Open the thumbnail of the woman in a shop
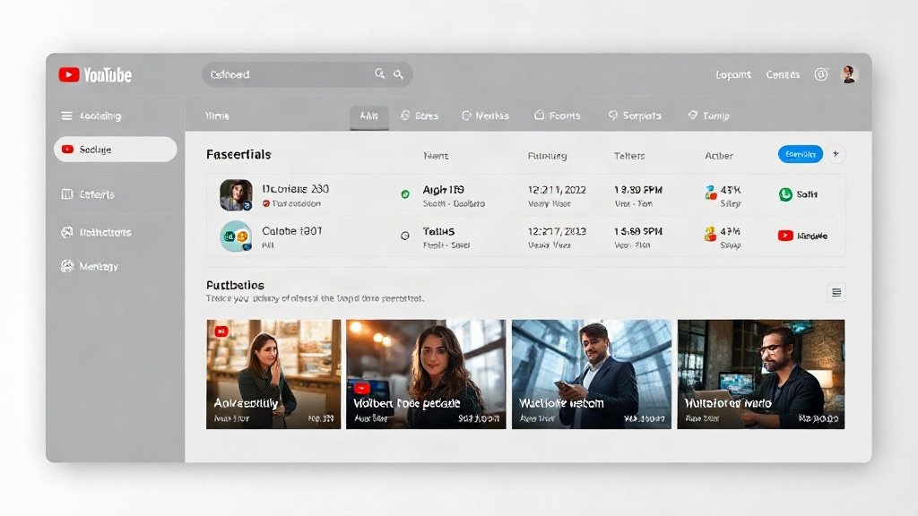Screen dimensions: 918x516 pos(273,374)
